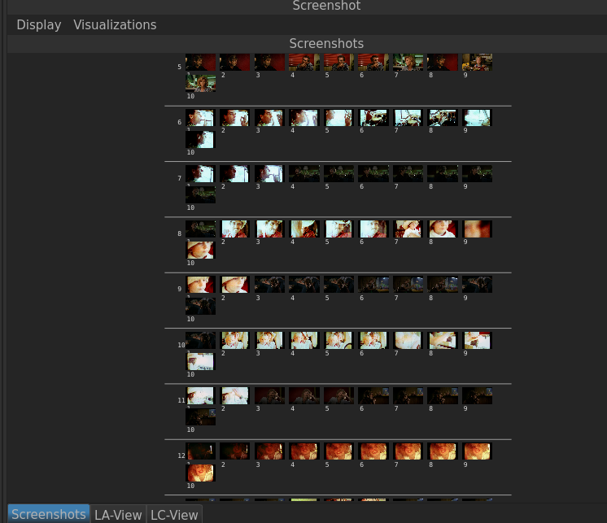Click segment number 7 label
This screenshot has width=607, height=523.
179,178
